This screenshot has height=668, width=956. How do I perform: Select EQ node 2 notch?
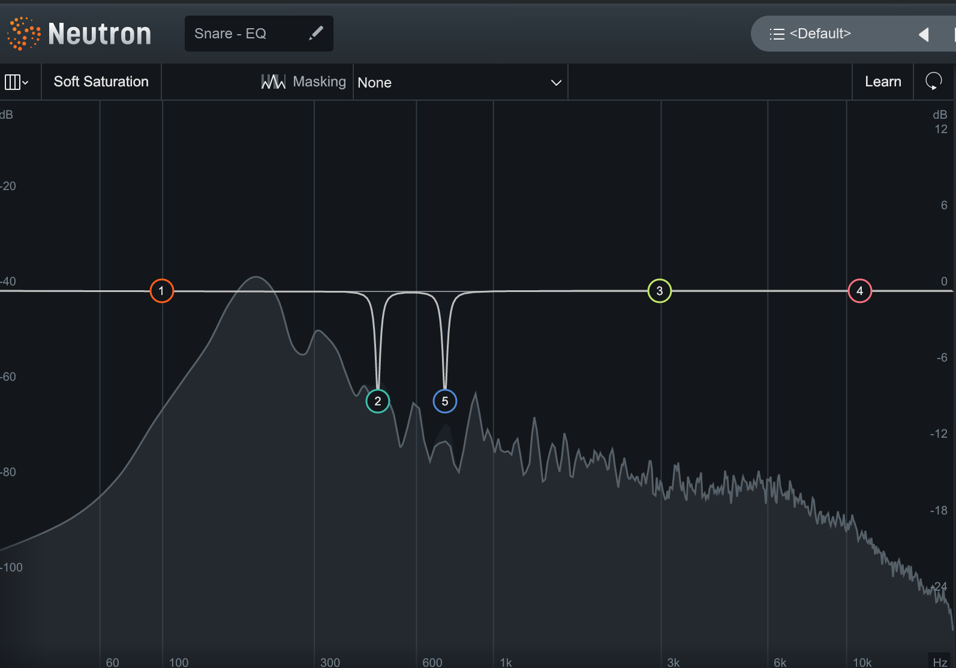tap(378, 401)
